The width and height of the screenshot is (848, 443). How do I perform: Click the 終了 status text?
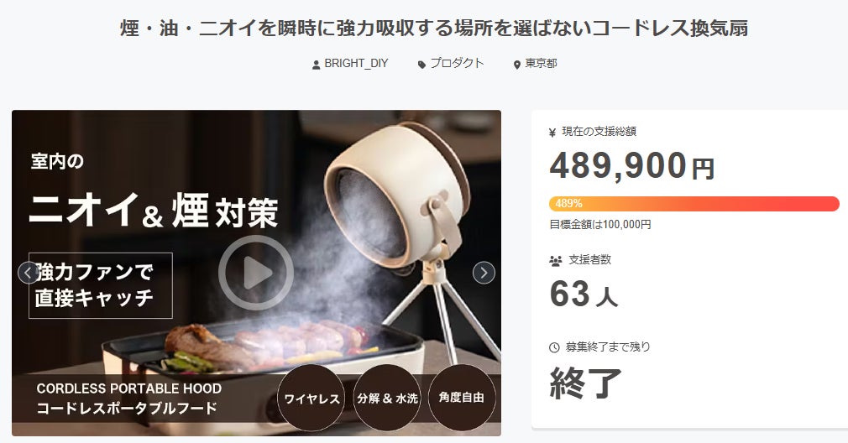pos(586,383)
